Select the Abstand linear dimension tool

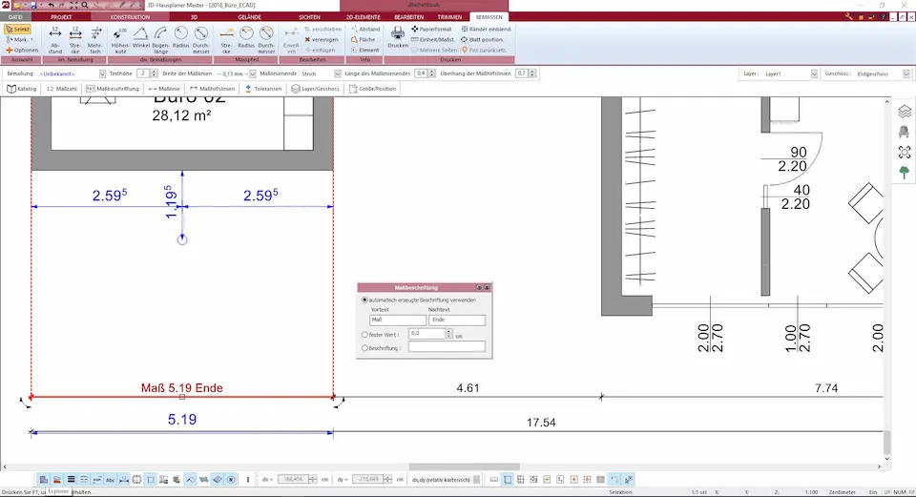(55, 40)
